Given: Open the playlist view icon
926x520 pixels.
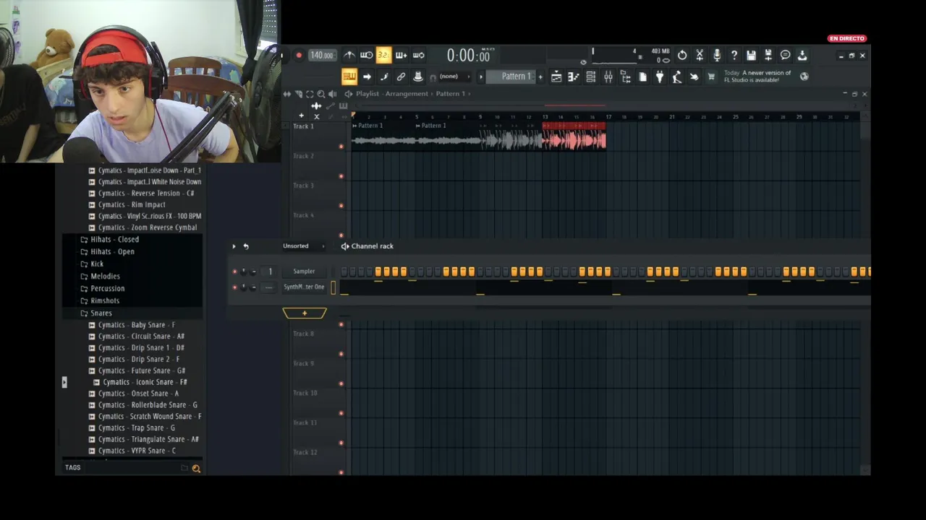Looking at the screenshot, I should 556,77.
